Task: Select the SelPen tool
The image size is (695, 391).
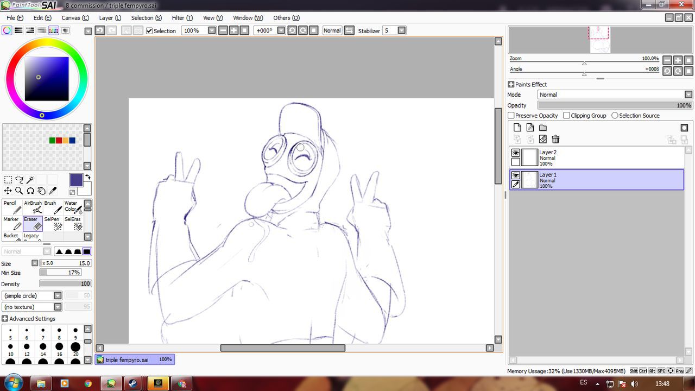Action: (53, 223)
